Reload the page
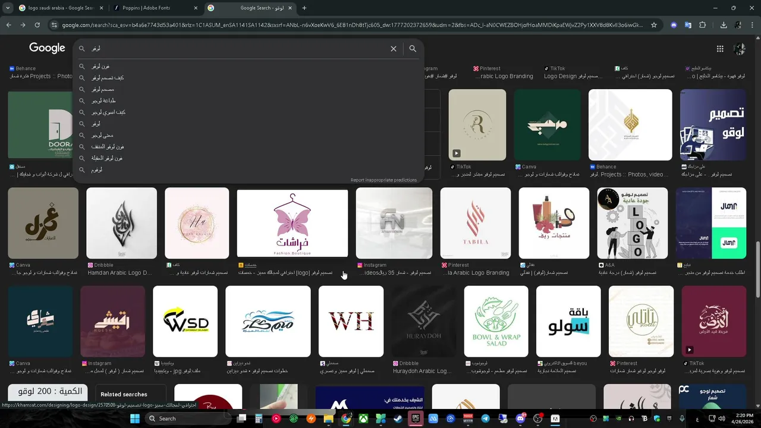The width and height of the screenshot is (761, 428). click(x=37, y=25)
